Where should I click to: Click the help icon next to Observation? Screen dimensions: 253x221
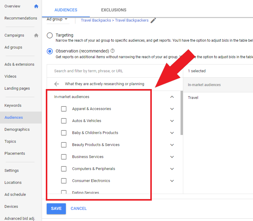[112, 51]
